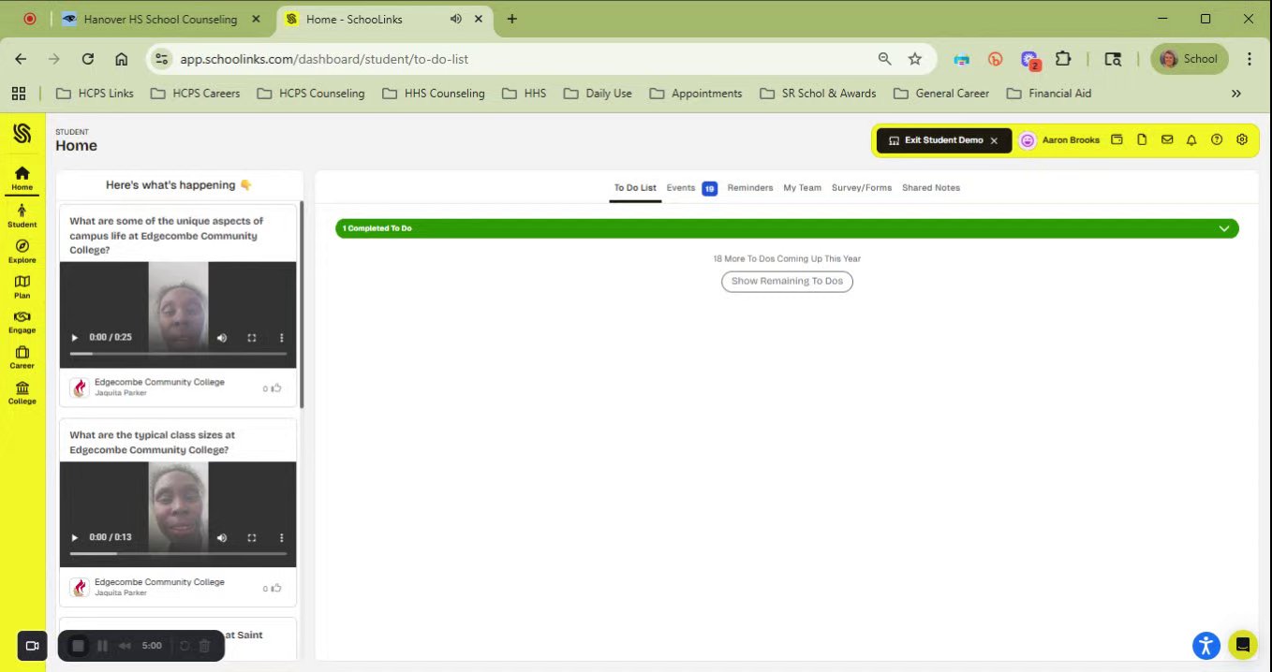Open the HCPS Links bookmark folder
Image resolution: width=1272 pixels, height=672 pixels.
[x=95, y=94]
